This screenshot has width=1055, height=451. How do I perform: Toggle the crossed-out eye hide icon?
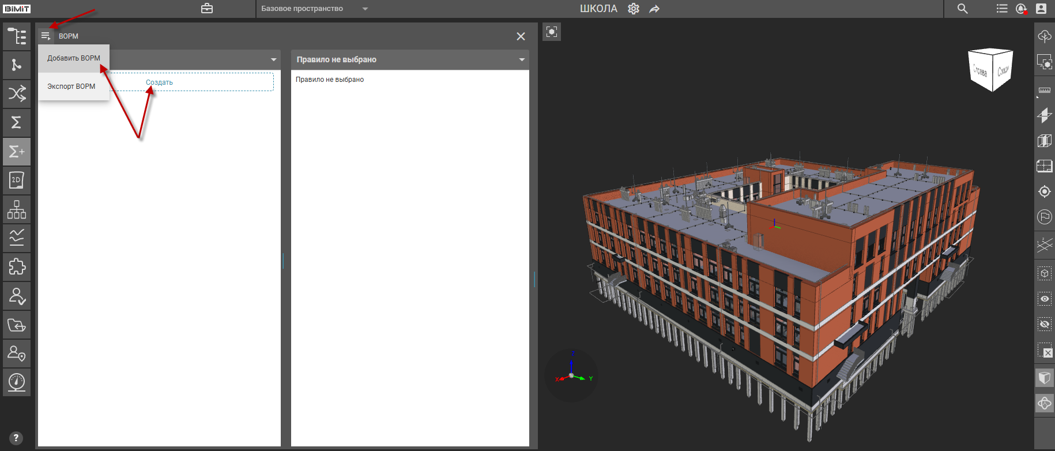point(1044,324)
